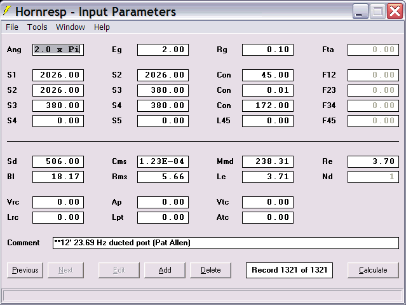406x305 pixels.
Task: Click the Ang label
Action: (x=14, y=50)
